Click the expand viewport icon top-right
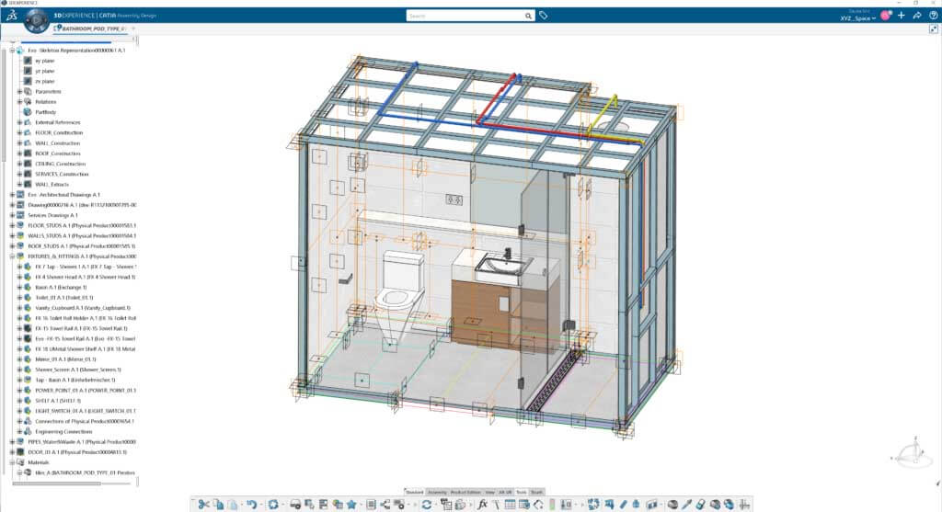The width and height of the screenshot is (942, 512). pos(933,28)
